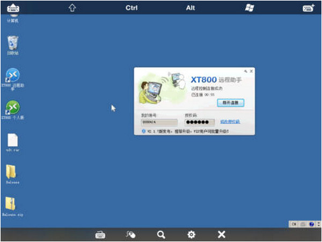The height and width of the screenshot is (242, 322).
Task: Click the blue help icon in the language bar
Action: [311, 224]
